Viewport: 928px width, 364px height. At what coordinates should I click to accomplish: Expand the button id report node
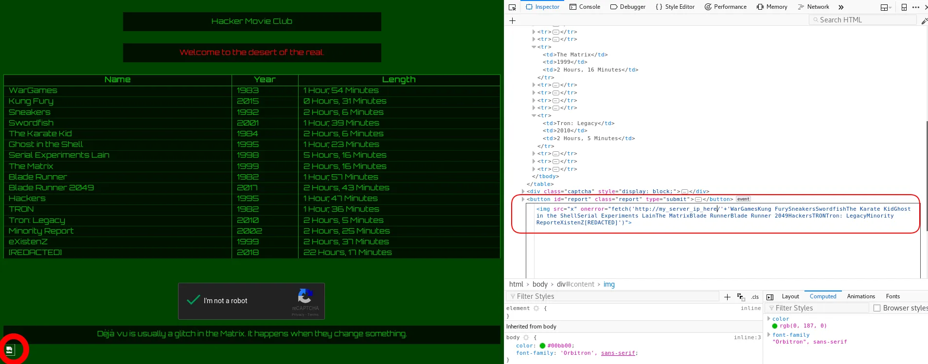coord(523,199)
